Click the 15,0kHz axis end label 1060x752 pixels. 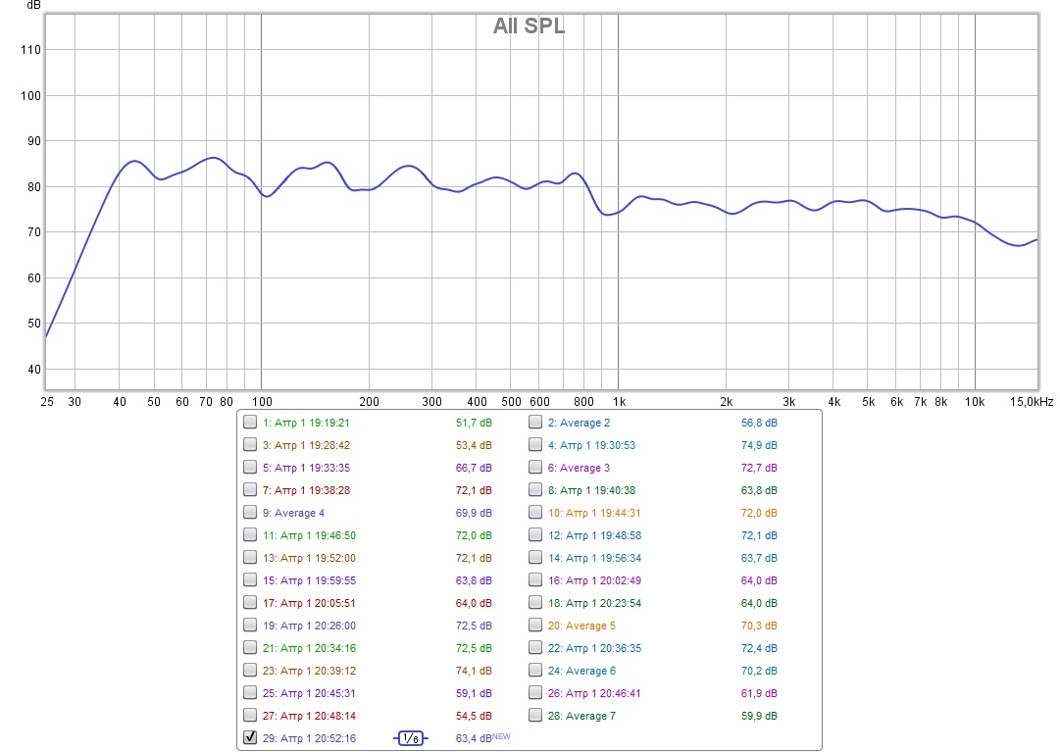(x=1033, y=402)
